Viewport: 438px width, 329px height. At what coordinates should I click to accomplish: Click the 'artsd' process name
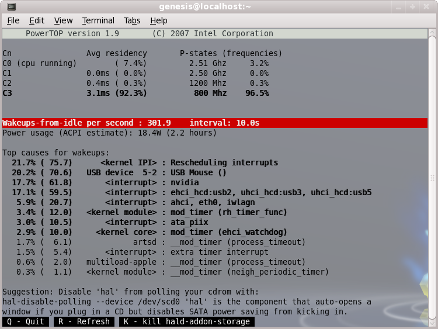(x=145, y=242)
